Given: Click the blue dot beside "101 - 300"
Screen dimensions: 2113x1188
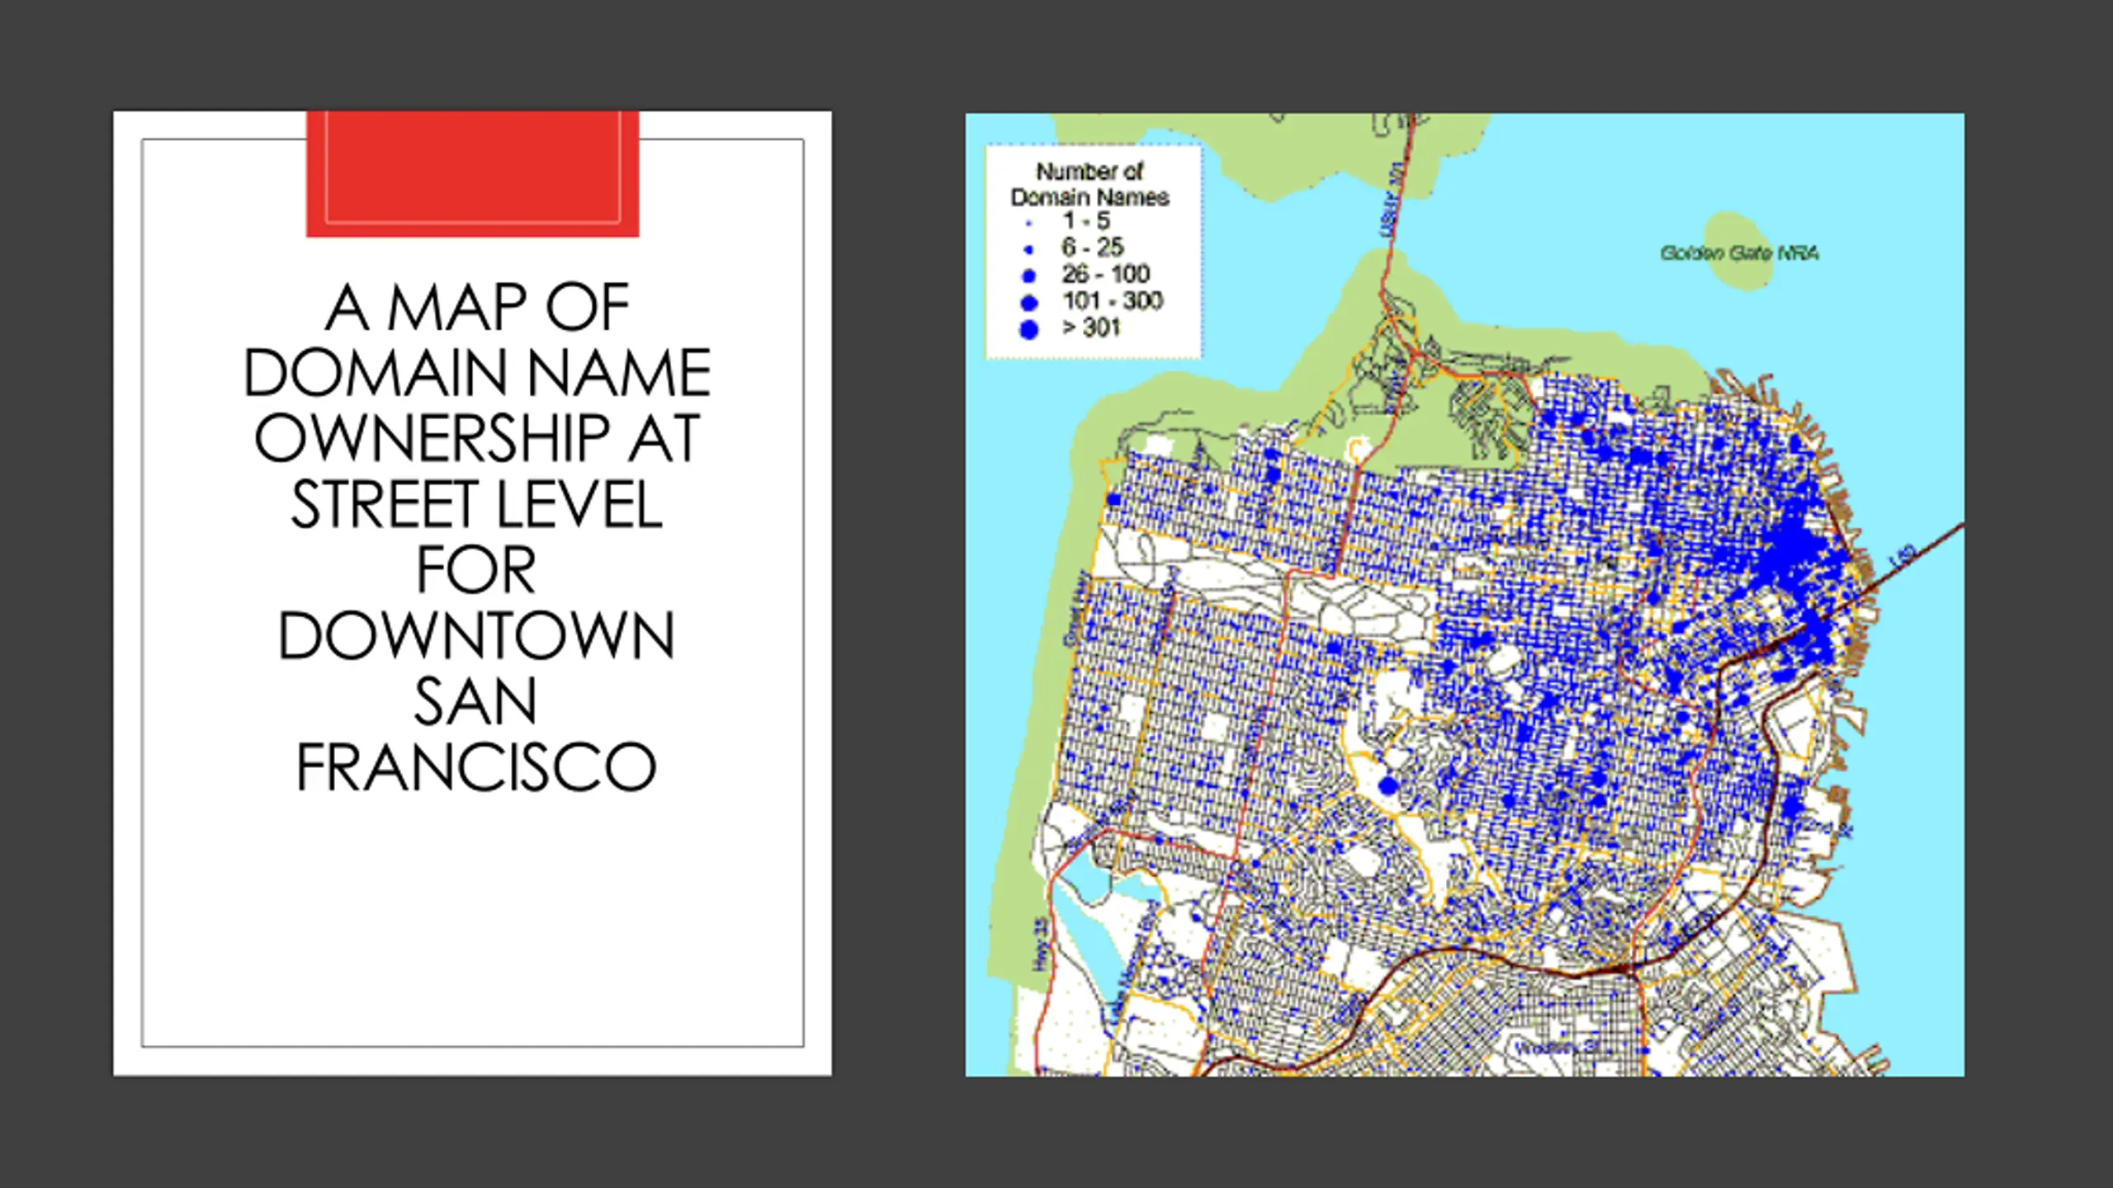Looking at the screenshot, I should pyautogui.click(x=1028, y=302).
